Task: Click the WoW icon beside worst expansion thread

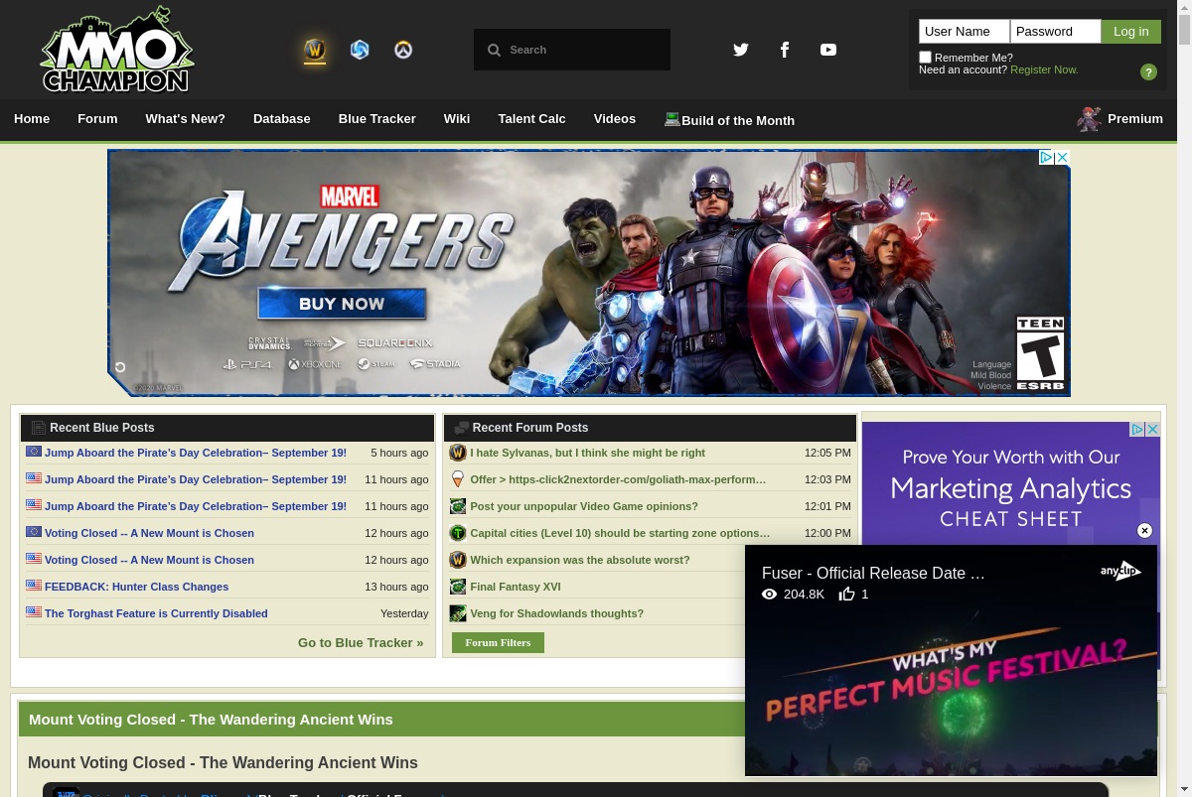Action: coord(458,560)
